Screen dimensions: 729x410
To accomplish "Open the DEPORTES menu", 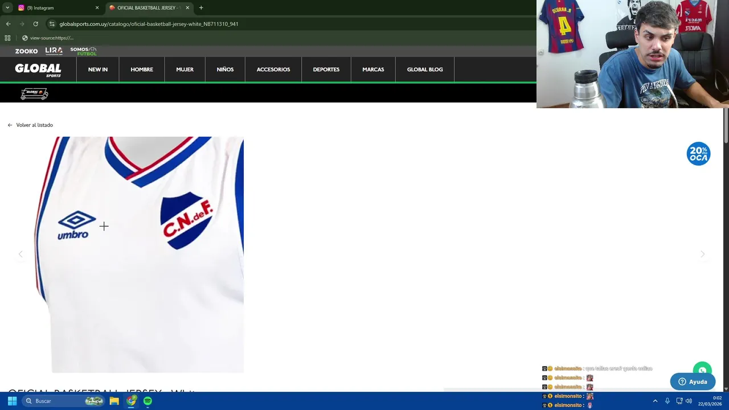I will coord(326,69).
